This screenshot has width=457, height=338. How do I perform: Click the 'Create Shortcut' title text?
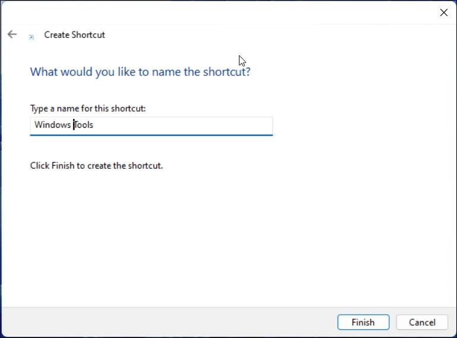point(74,34)
